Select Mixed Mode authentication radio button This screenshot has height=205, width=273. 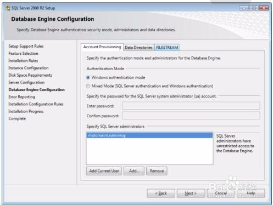(x=88, y=86)
